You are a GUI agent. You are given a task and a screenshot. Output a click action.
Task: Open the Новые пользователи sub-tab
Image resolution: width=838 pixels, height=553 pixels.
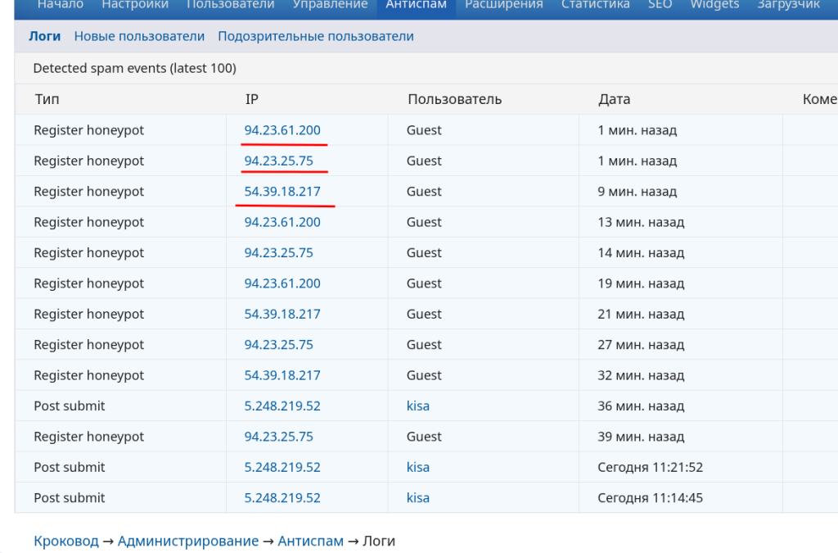click(139, 36)
